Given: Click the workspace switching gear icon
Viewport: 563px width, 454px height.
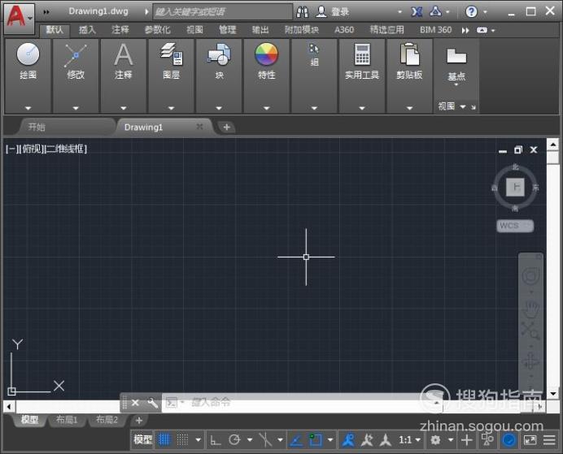Looking at the screenshot, I should point(435,440).
